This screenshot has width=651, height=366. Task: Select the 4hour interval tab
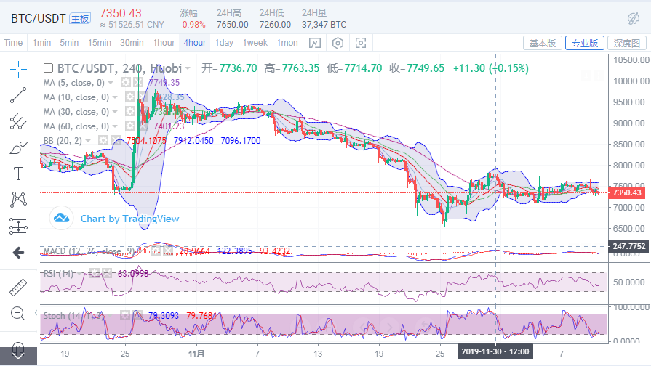point(195,43)
